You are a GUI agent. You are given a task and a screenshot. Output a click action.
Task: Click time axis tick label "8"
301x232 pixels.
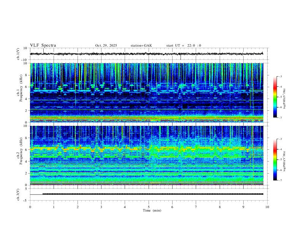220,207
